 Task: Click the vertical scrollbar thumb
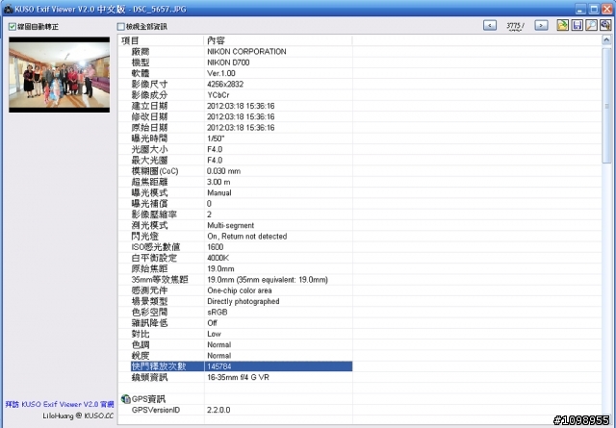(x=606, y=105)
